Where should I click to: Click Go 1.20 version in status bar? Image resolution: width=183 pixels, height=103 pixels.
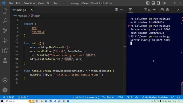(x=8, y=97)
